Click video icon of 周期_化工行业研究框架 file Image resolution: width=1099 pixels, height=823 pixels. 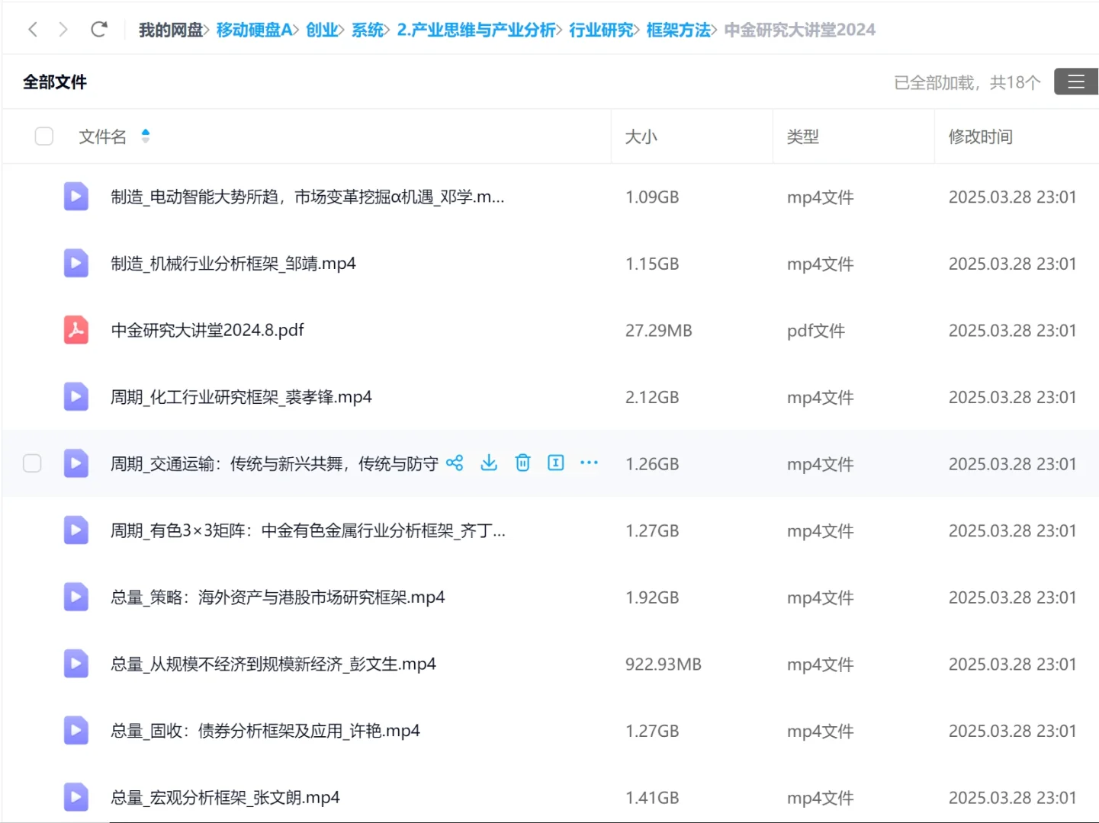(x=76, y=397)
